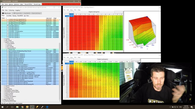Open the Tools menu in the main window
Image resolution: width=195 pixels, height=109 pixels.
(x=6, y=4)
